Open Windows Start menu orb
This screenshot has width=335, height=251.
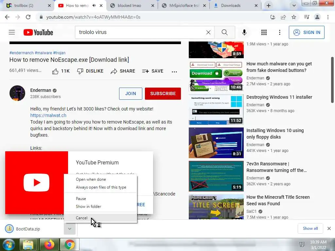pyautogui.click(x=8, y=244)
